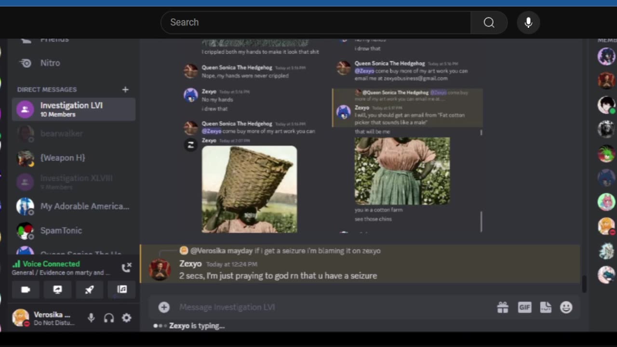
Task: Open member with grayscale avatar in member list
Action: click(606, 129)
